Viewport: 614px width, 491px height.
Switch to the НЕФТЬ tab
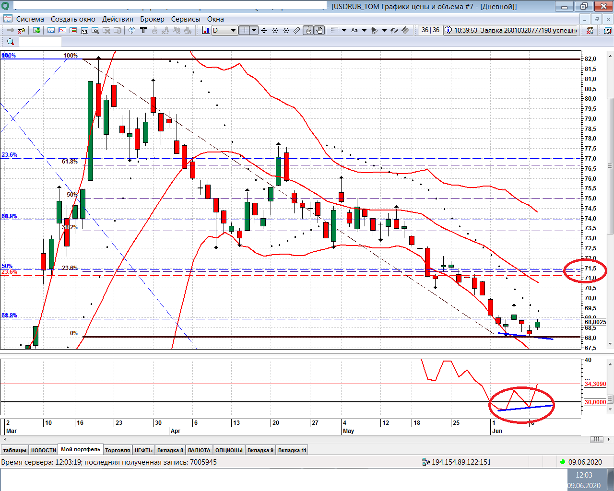tap(143, 450)
